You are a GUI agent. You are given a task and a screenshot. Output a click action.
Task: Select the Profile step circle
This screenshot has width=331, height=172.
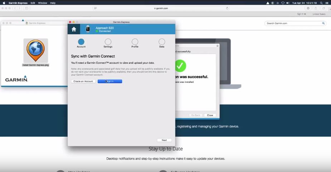[x=135, y=42]
